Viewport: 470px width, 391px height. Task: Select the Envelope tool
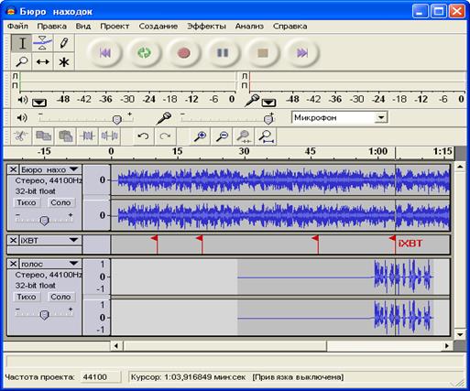pos(43,43)
